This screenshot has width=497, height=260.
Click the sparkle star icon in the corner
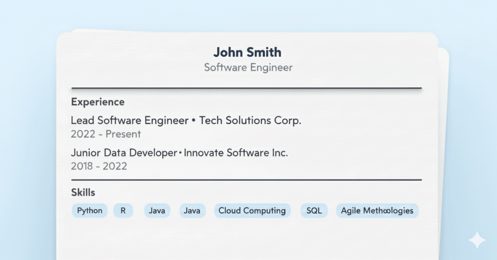(477, 240)
